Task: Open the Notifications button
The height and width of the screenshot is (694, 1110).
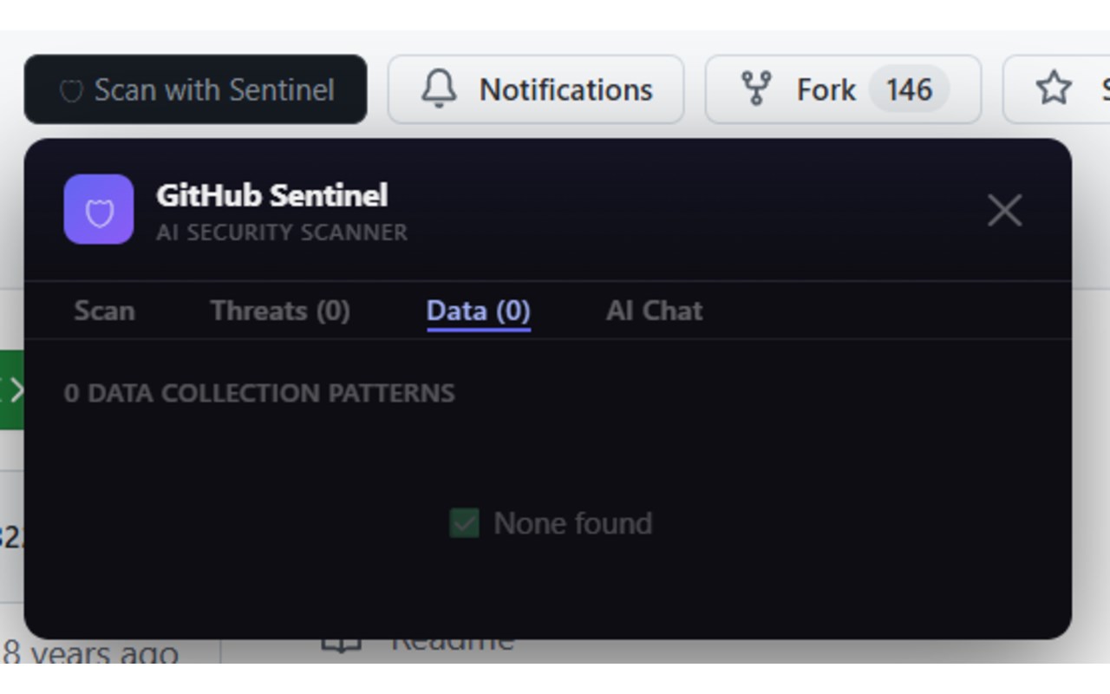Action: pos(536,89)
